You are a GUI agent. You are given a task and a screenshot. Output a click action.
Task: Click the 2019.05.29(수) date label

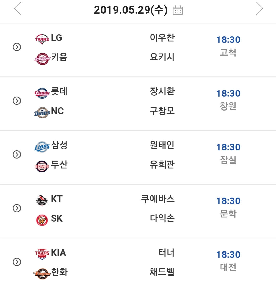pyautogui.click(x=130, y=10)
